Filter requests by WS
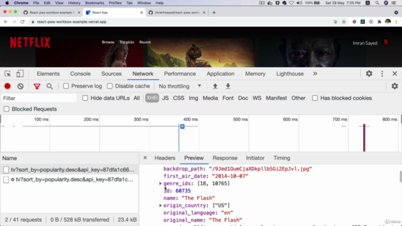Image resolution: width=402 pixels, height=226 pixels. coord(257,98)
